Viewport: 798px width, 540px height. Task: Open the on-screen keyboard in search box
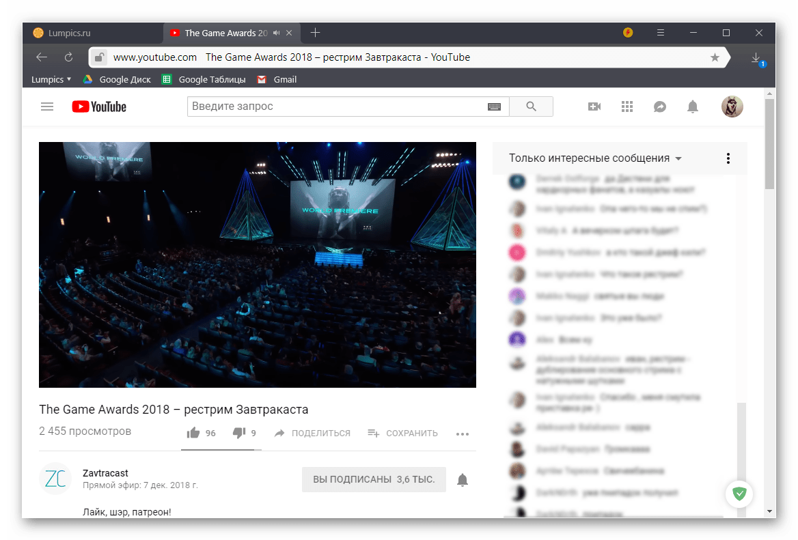click(494, 106)
